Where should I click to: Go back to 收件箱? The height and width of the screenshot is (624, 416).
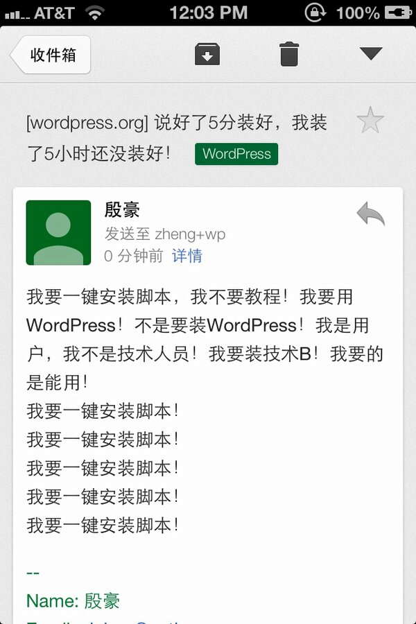[51, 55]
